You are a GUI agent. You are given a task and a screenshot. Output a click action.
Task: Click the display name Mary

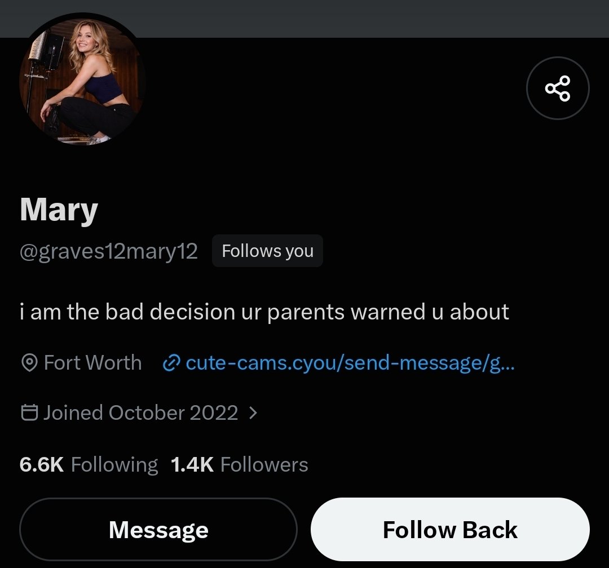pos(59,210)
